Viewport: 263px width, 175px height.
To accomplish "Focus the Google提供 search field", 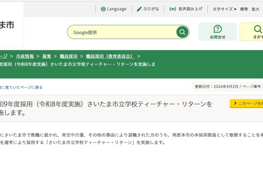I will (x=122, y=32).
